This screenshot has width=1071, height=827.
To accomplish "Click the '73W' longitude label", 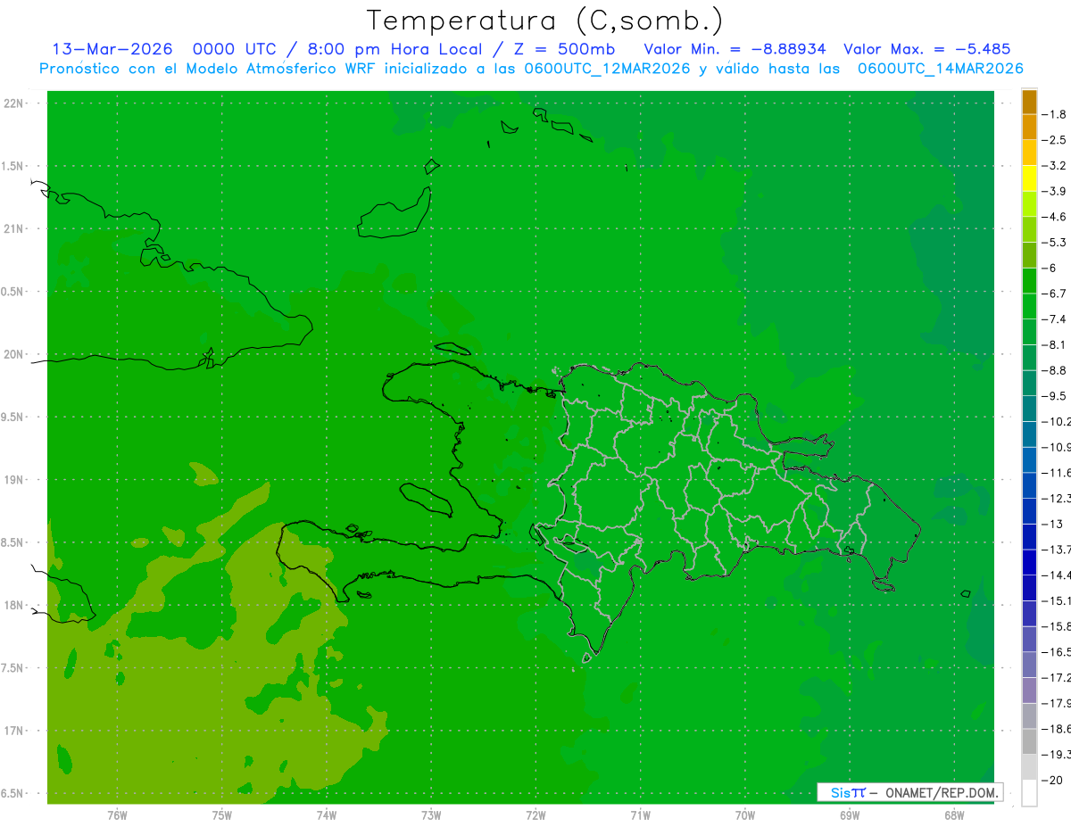I will [x=431, y=815].
